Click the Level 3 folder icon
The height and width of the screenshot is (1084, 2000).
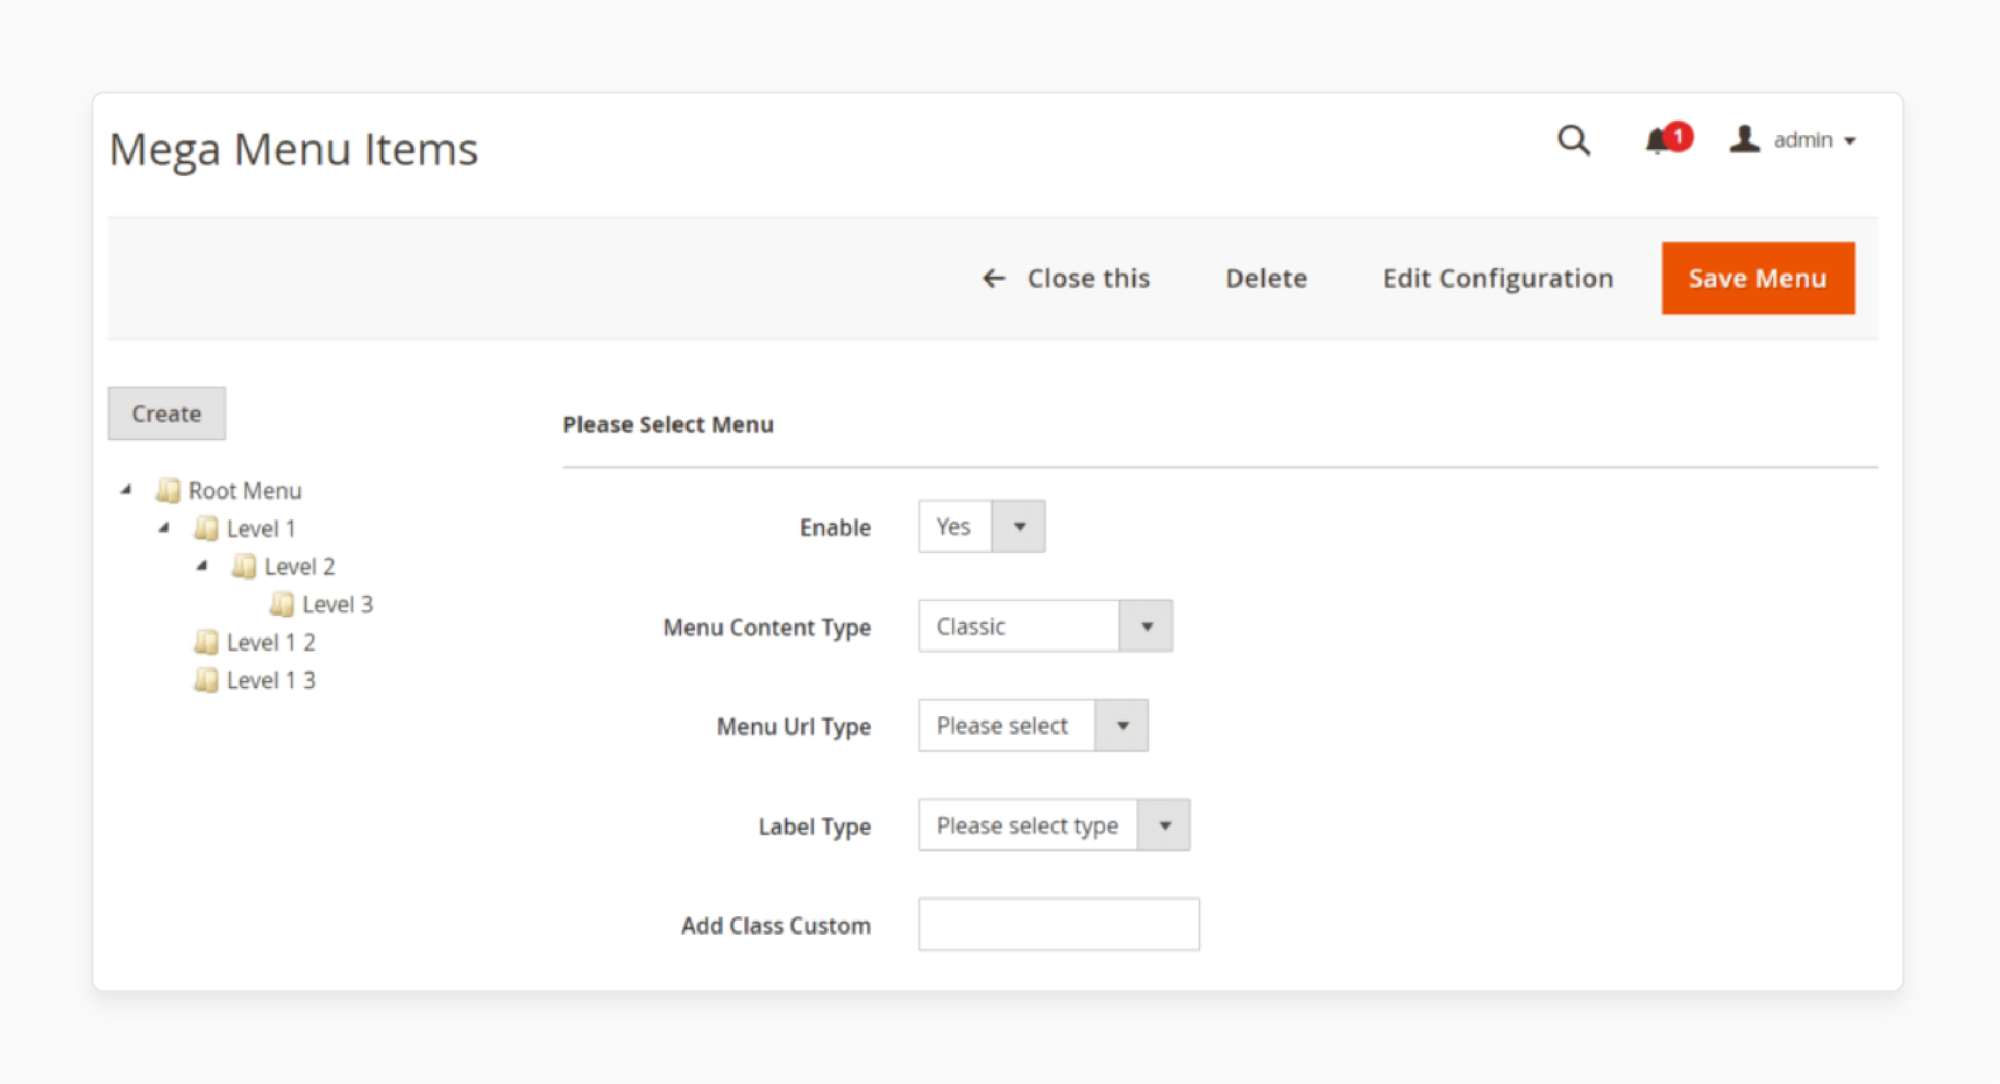[282, 605]
